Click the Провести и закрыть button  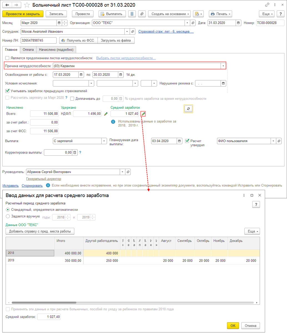point(23,14)
